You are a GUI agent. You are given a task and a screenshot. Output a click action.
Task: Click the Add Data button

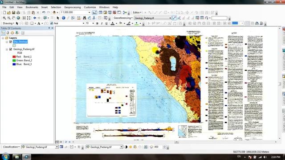[x=54, y=12]
